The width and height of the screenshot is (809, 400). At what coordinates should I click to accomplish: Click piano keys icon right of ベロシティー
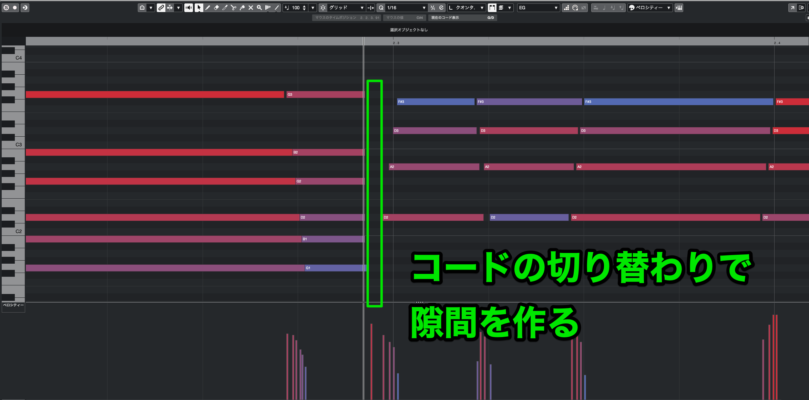pos(679,8)
